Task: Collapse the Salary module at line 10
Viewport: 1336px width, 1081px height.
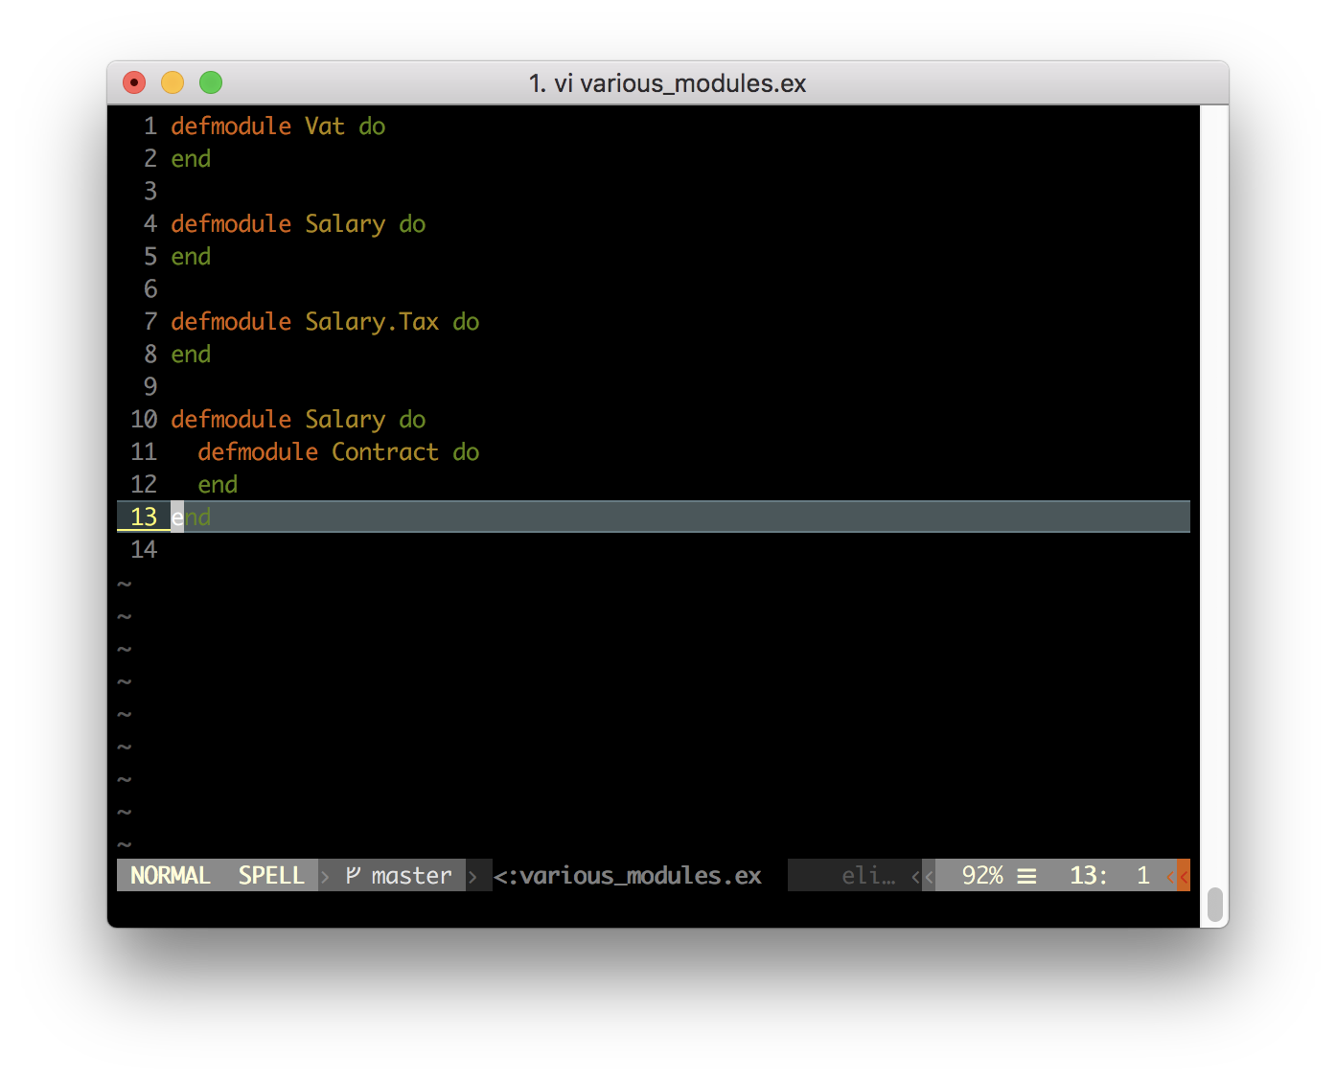Action: (x=298, y=419)
